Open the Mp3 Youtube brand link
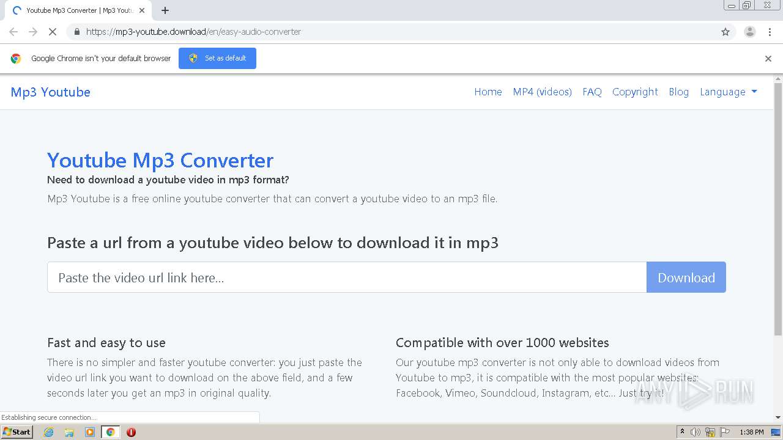Viewport: 783px width, 440px height. 51,92
